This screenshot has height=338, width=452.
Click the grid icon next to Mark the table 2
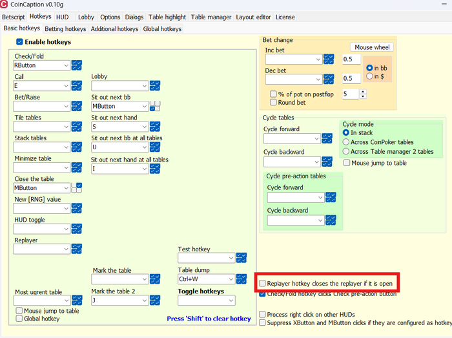coord(154,300)
